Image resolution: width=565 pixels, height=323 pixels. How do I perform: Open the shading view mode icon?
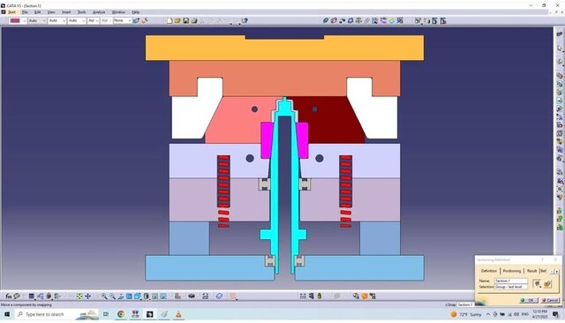click(x=147, y=297)
